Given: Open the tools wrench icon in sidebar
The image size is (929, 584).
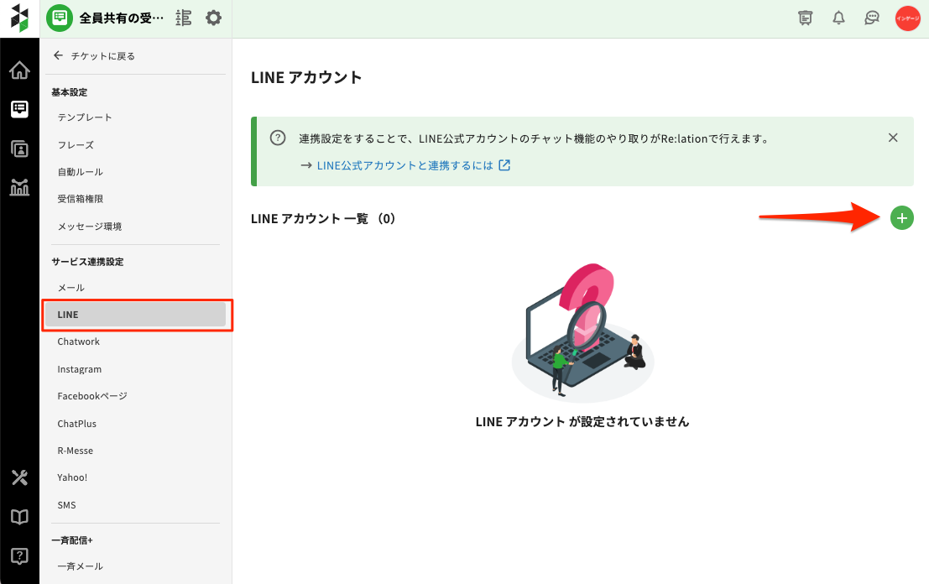Looking at the screenshot, I should point(19,477).
